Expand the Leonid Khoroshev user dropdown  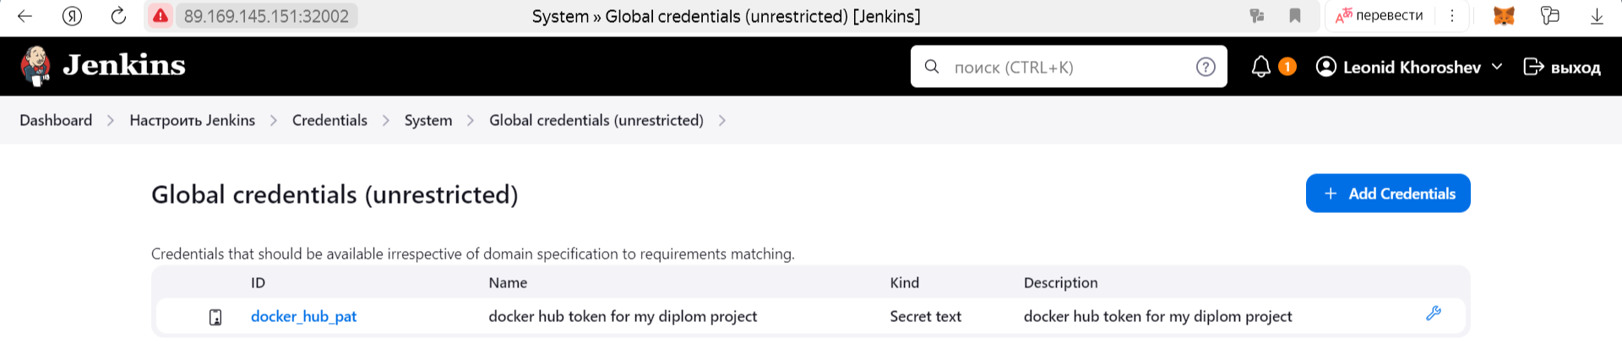1498,67
